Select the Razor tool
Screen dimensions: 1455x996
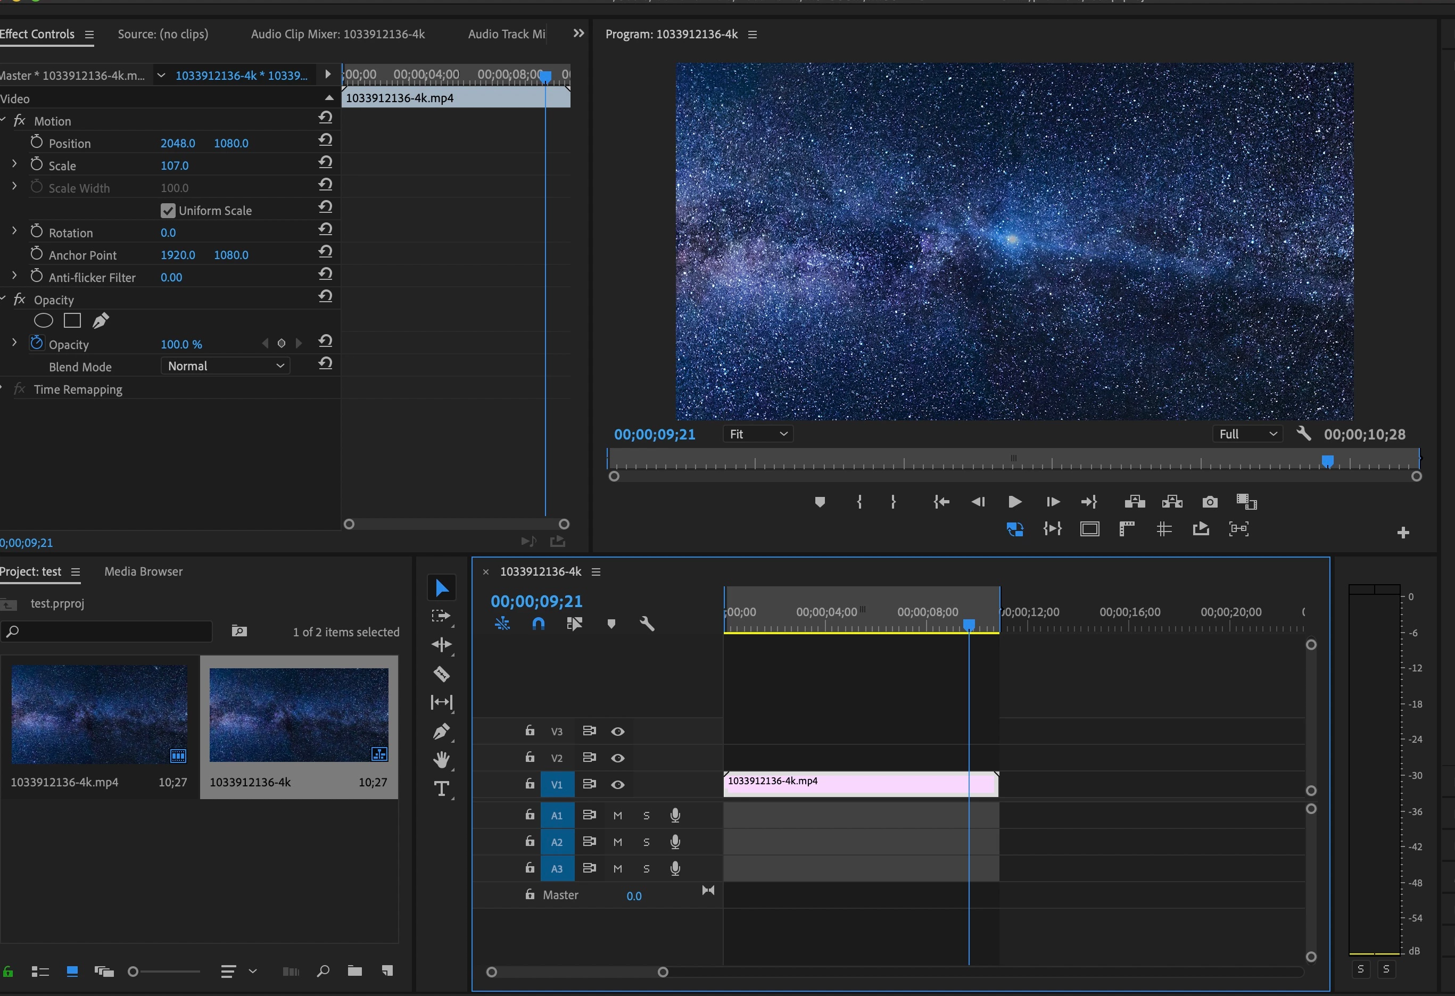click(x=441, y=674)
